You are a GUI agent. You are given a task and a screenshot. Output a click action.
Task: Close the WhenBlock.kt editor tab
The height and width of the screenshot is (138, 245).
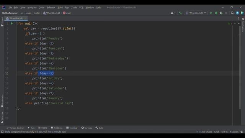pos(25,18)
